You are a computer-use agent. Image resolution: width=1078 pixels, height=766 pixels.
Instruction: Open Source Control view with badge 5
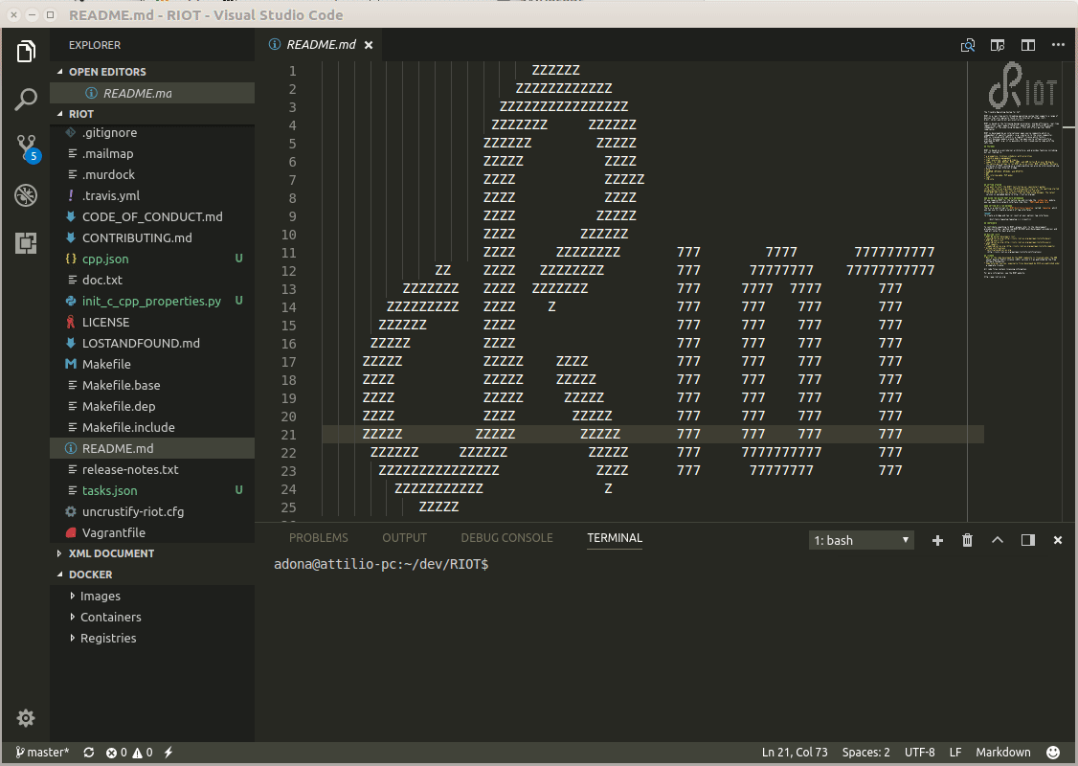[x=26, y=147]
